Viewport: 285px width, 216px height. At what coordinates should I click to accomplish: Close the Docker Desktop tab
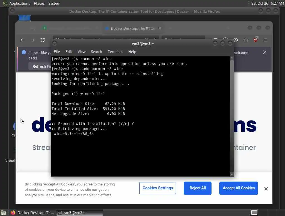pos(160,28)
